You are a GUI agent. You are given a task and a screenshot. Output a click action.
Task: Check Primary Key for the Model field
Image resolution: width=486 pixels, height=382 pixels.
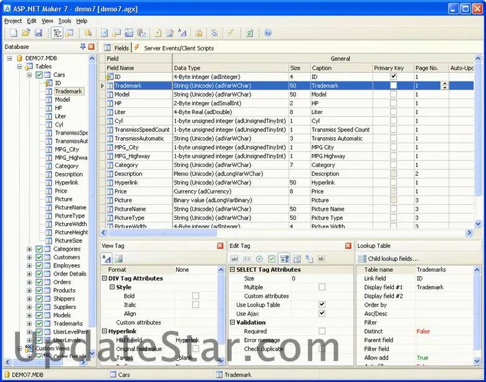pyautogui.click(x=393, y=94)
